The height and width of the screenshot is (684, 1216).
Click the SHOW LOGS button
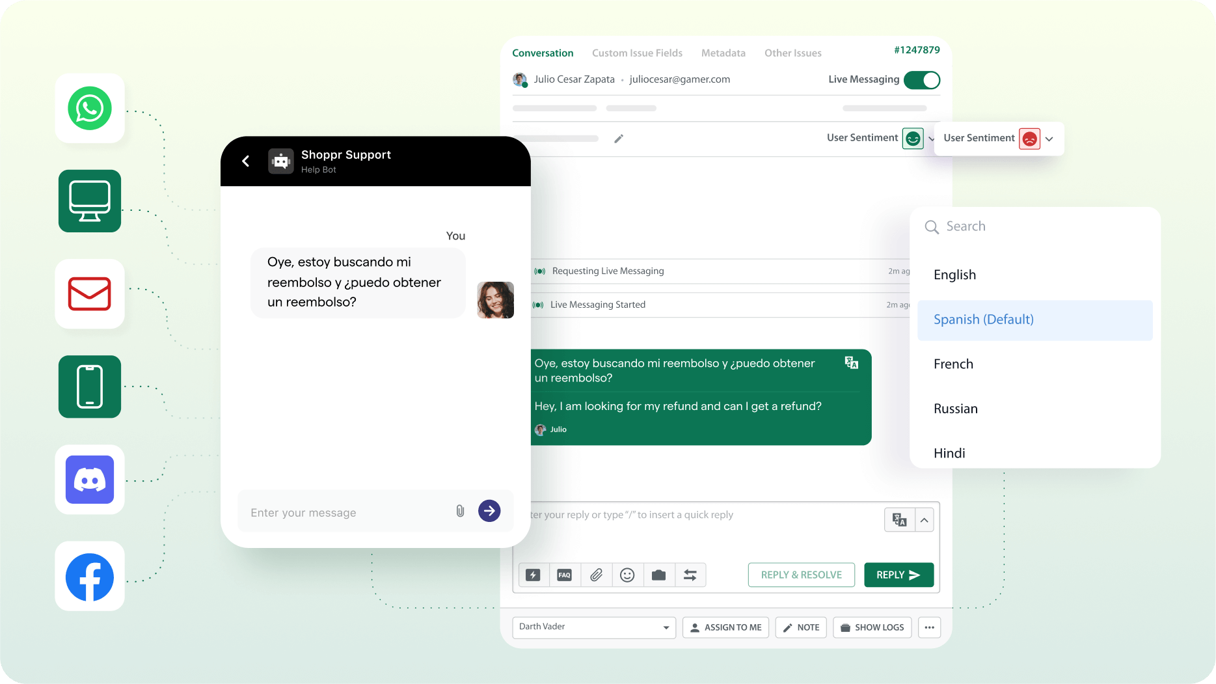[872, 627]
